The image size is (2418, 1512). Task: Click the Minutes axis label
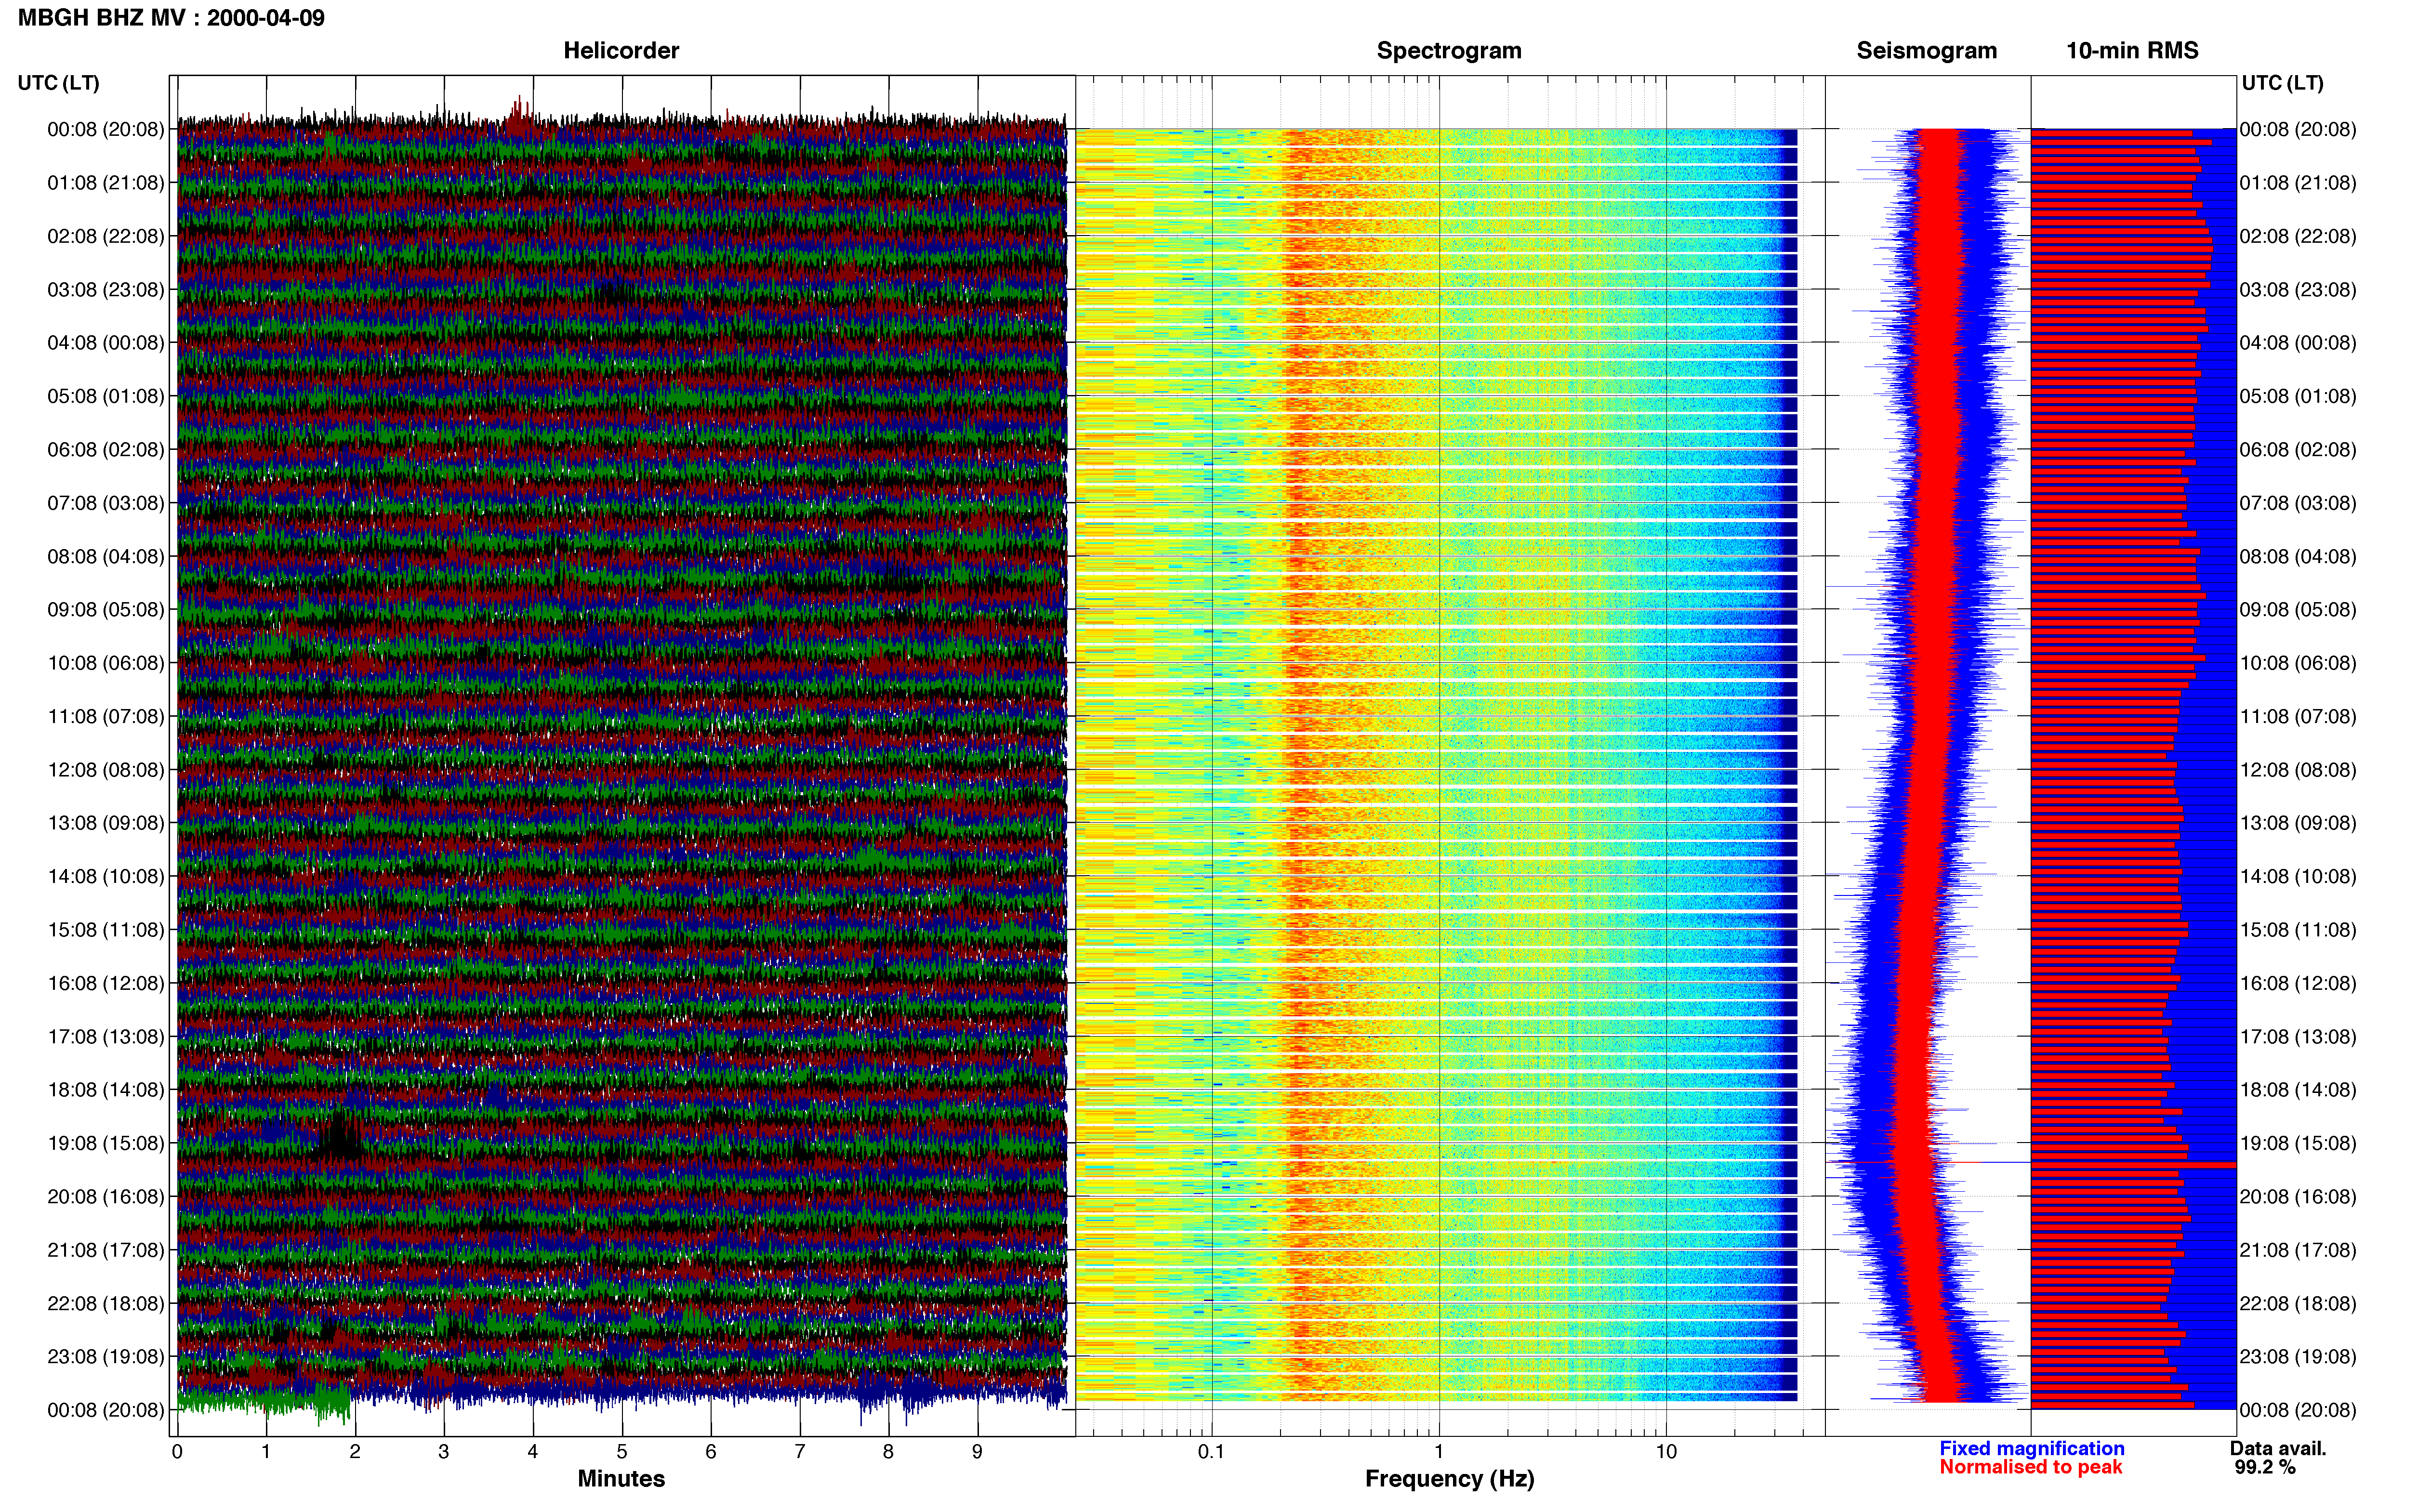tap(621, 1479)
